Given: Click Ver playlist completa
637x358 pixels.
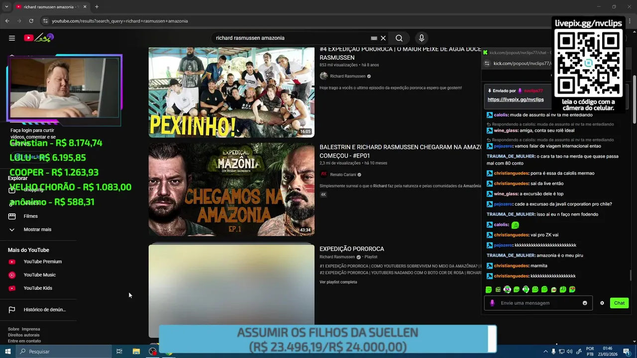Looking at the screenshot, I should pos(338,282).
